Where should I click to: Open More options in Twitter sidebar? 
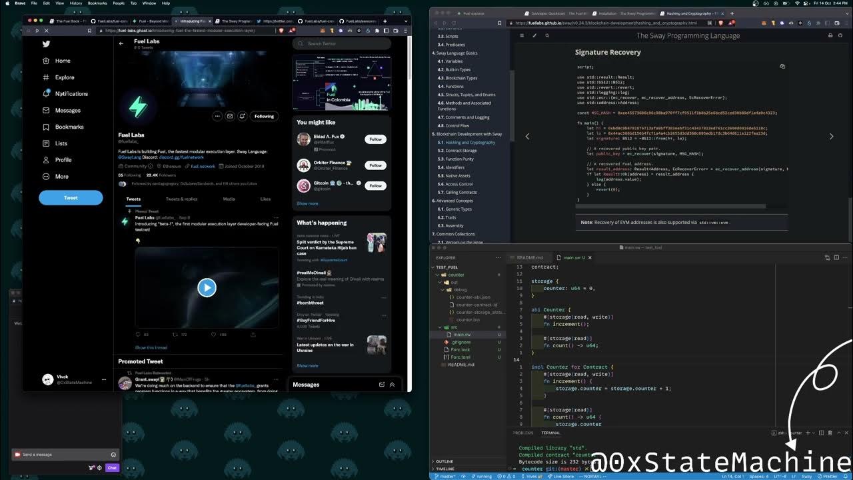(x=55, y=177)
